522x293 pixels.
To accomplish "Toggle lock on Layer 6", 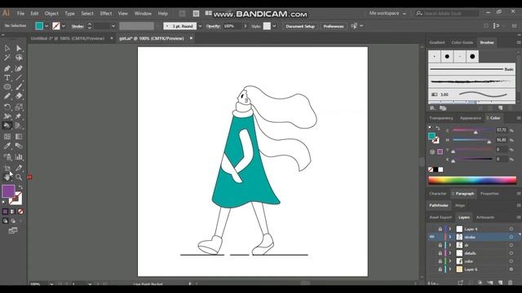I will click(x=440, y=269).
